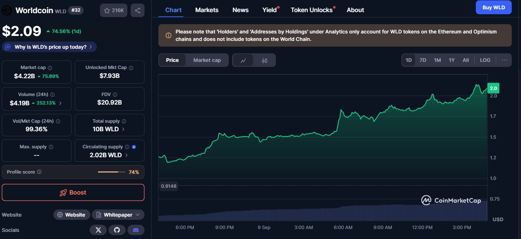521x239 pixels.
Task: Click the rocket icon in the Boost button
Action: 63,193
